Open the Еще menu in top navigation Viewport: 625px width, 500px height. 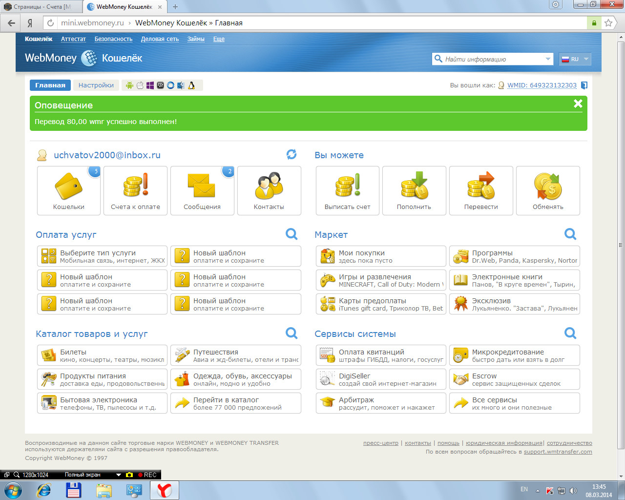[219, 39]
